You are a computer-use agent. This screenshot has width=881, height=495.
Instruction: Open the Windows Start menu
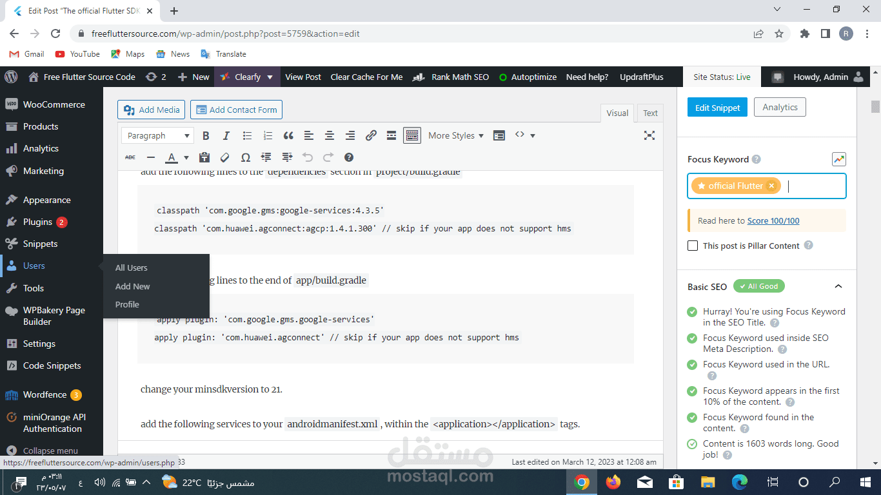865,481
